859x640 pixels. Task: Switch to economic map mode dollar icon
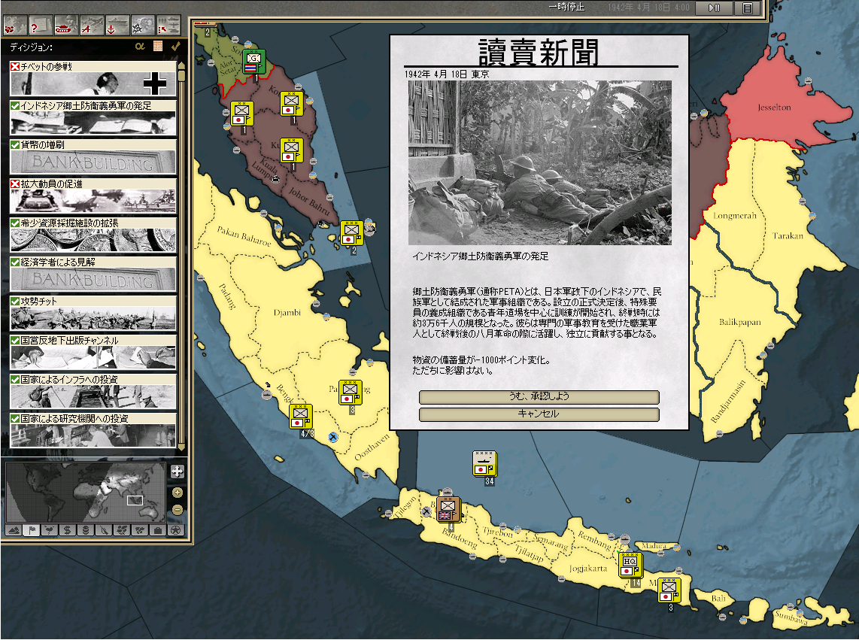pos(68,530)
